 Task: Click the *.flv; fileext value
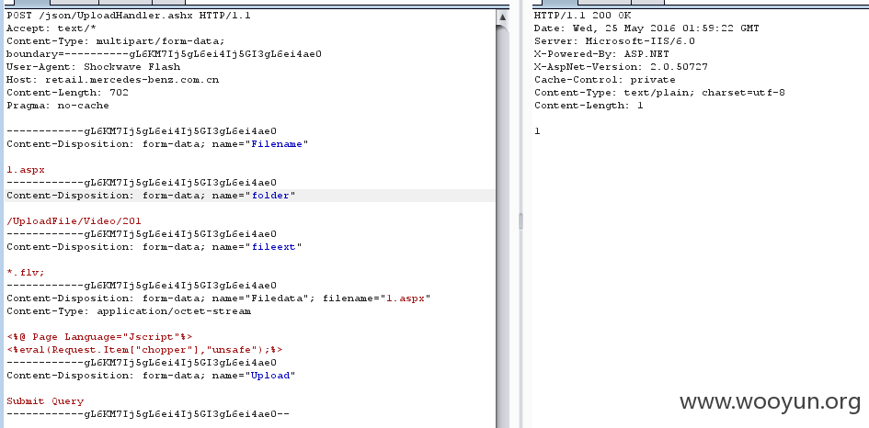click(x=26, y=273)
